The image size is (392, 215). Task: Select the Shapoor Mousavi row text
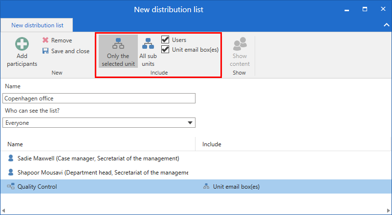[103, 173]
